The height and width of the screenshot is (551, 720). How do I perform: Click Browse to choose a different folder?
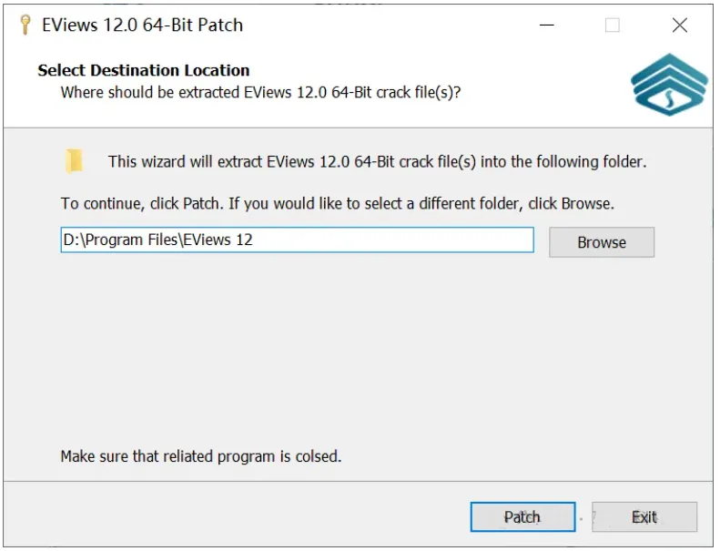(601, 242)
